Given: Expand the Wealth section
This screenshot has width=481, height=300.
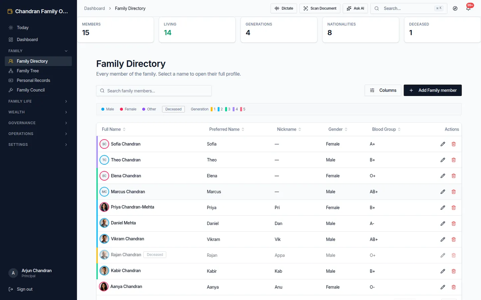Looking at the screenshot, I should [x=38, y=112].
